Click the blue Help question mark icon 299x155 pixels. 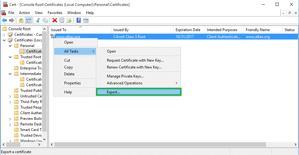pyautogui.click(x=78, y=20)
